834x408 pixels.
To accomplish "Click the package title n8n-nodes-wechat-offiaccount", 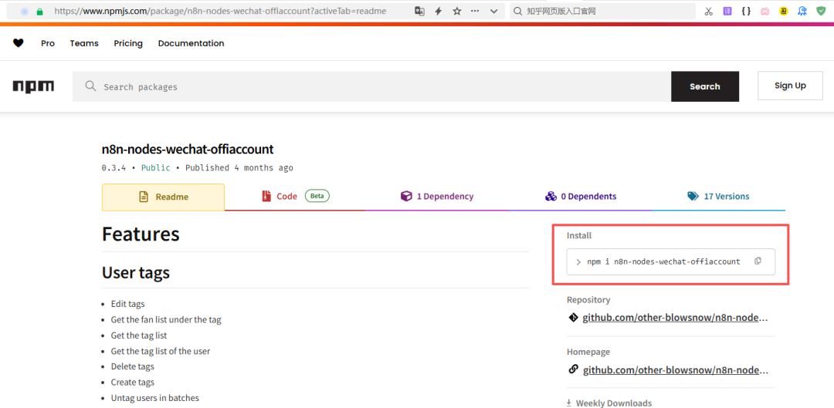I will pos(188,150).
